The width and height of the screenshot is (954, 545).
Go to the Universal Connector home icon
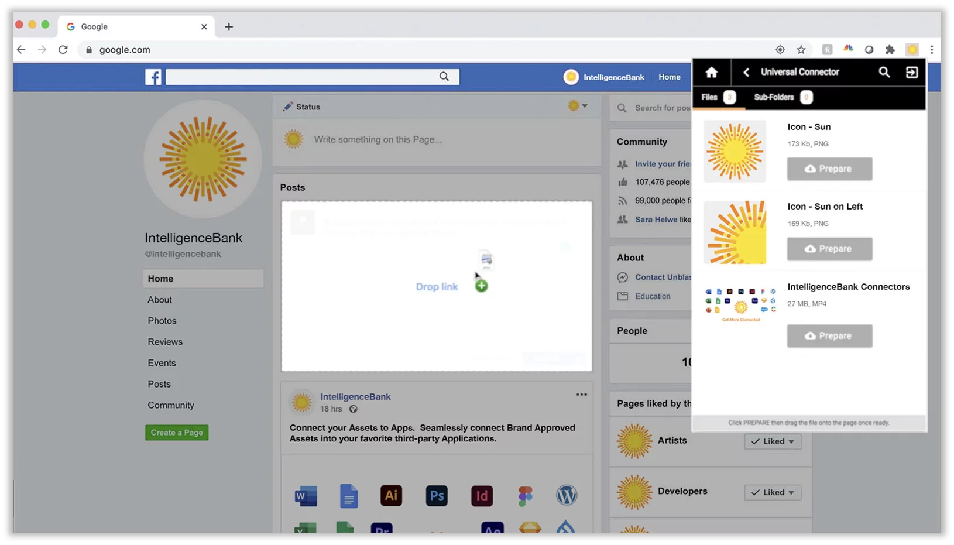(711, 72)
